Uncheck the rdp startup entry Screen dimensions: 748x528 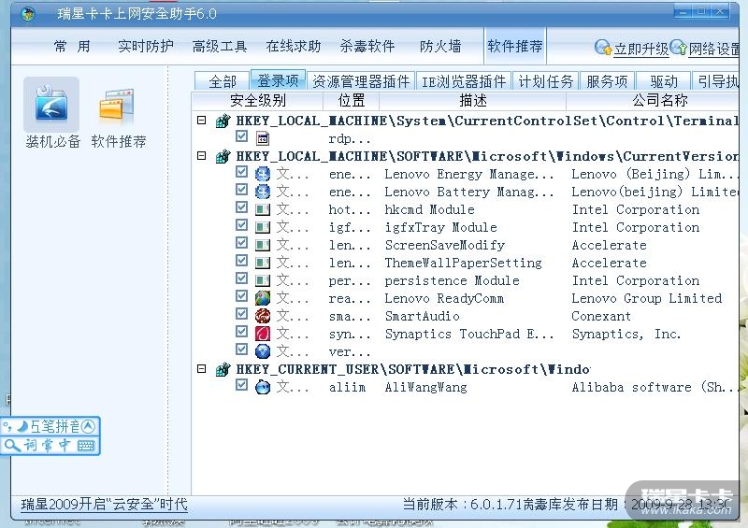coord(242,136)
